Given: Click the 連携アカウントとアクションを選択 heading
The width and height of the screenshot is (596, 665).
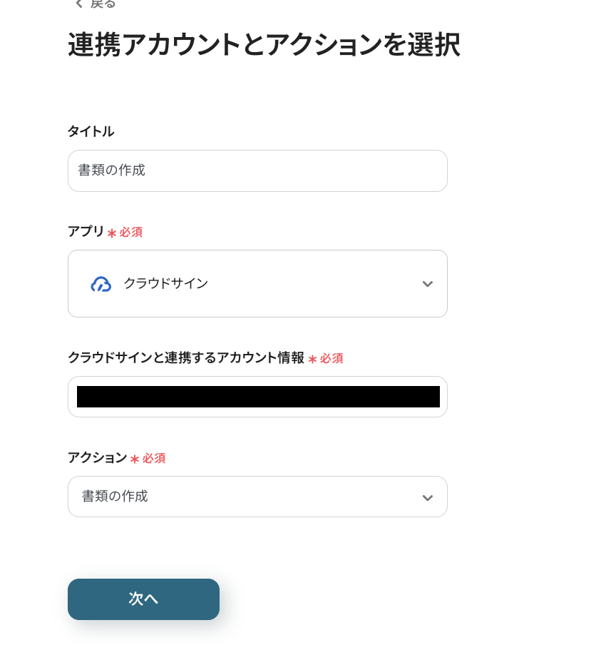Looking at the screenshot, I should (264, 45).
